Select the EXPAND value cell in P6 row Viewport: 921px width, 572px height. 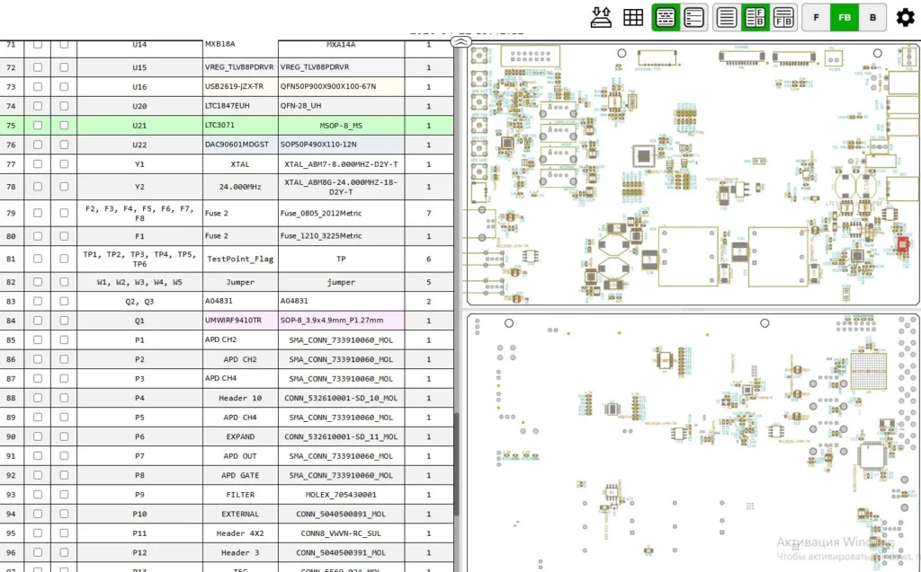(x=240, y=436)
